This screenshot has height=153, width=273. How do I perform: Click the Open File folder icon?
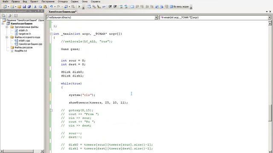coord(19,7)
